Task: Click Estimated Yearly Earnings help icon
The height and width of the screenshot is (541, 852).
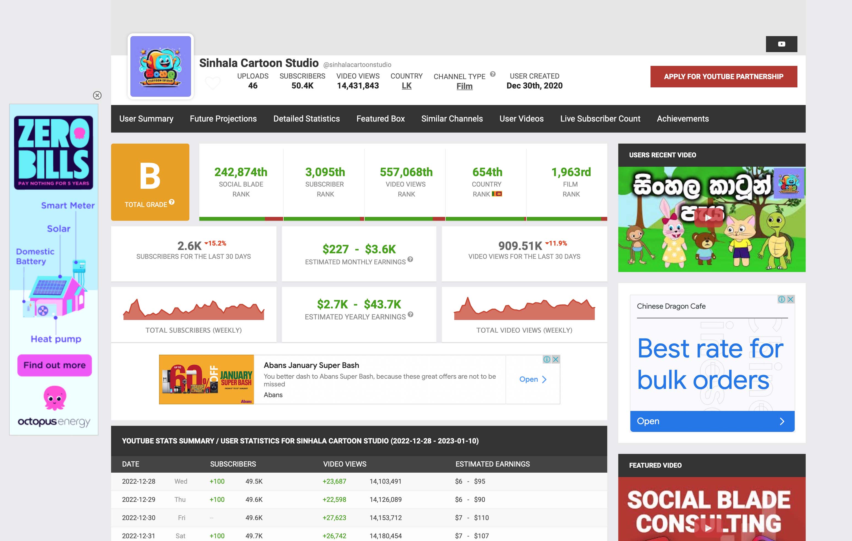Action: [x=410, y=314]
